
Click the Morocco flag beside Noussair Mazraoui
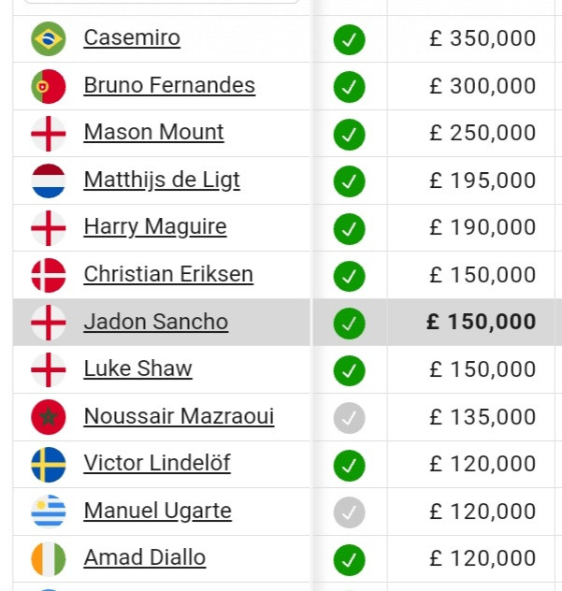tap(49, 417)
